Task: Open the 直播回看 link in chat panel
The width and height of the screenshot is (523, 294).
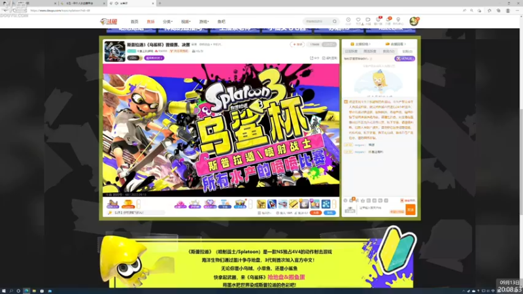Action: [396, 44]
